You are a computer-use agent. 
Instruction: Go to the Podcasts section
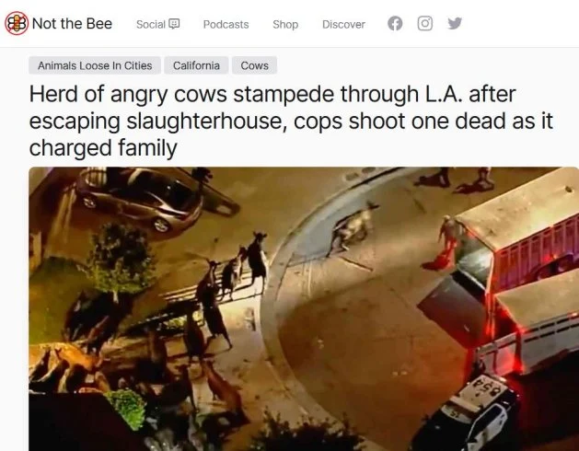pos(226,24)
